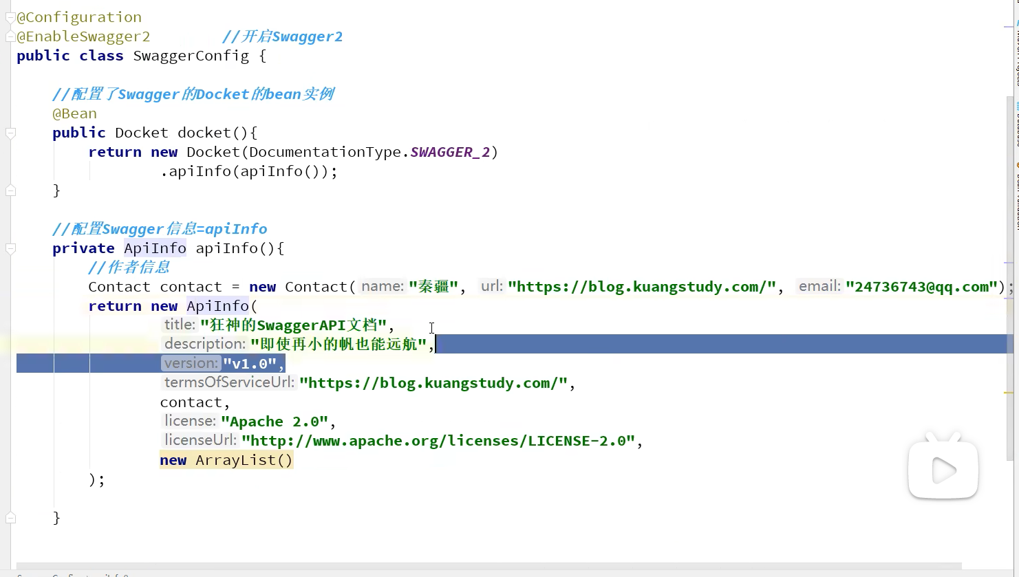Collapse the fold marker beside @Configuration
Image resolution: width=1019 pixels, height=577 pixels.
10,18
